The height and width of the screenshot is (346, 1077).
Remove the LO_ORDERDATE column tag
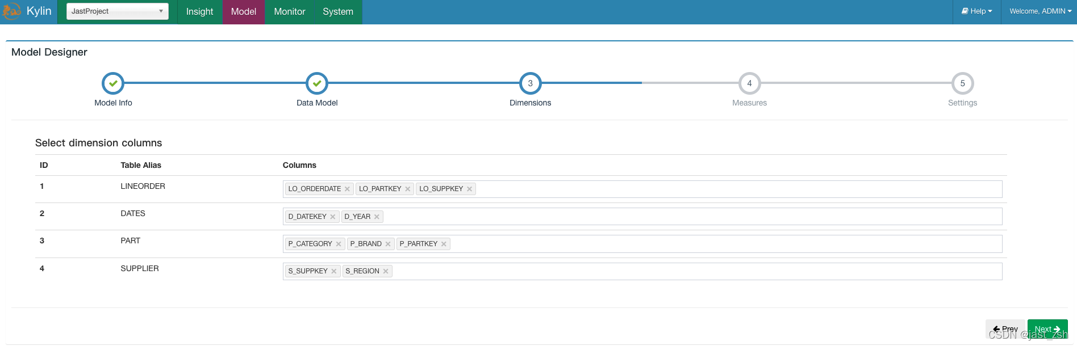(x=347, y=189)
